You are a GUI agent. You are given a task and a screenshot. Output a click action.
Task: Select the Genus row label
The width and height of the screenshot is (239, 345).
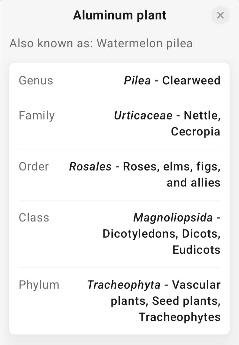point(36,80)
